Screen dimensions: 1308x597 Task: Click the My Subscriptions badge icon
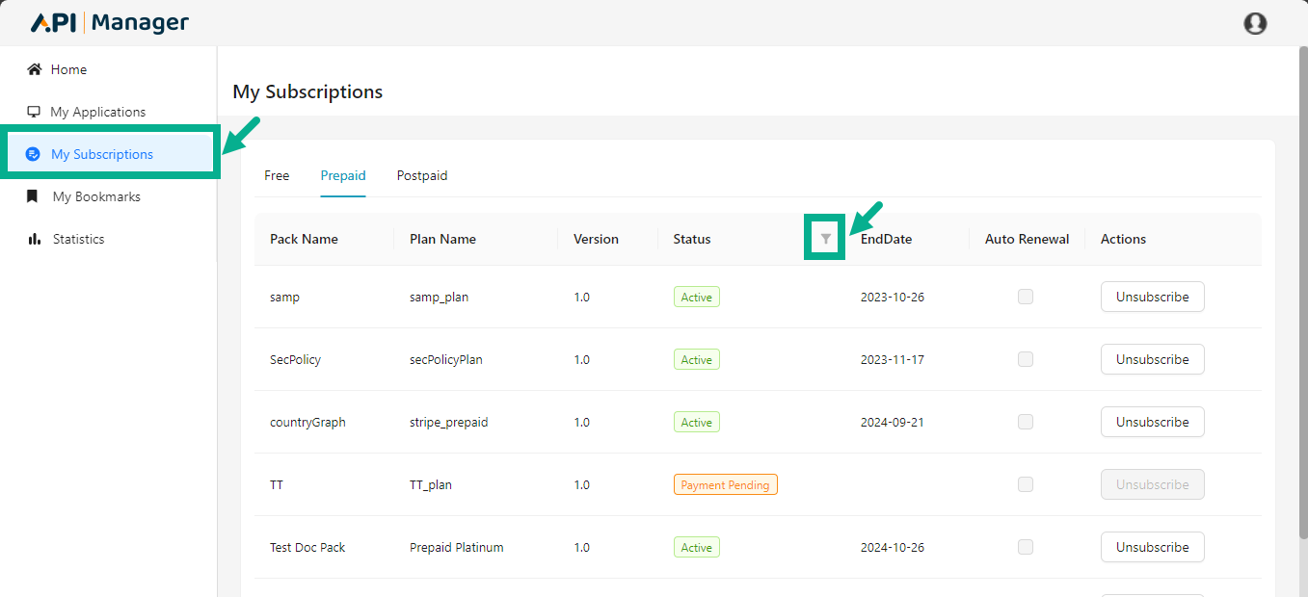36,153
